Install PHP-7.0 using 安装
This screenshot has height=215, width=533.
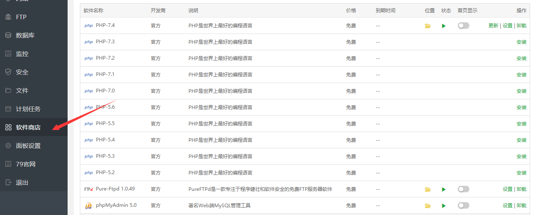pos(522,91)
